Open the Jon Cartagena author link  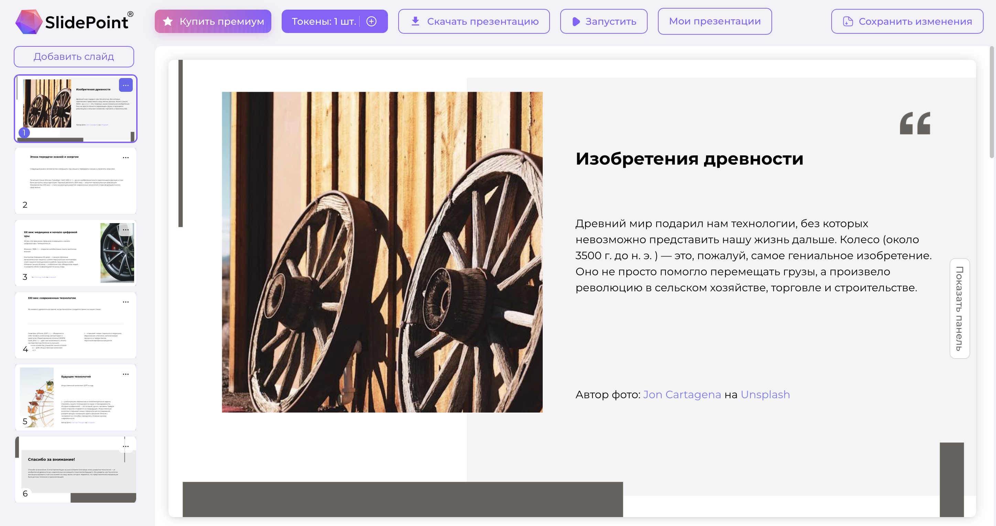pyautogui.click(x=682, y=395)
